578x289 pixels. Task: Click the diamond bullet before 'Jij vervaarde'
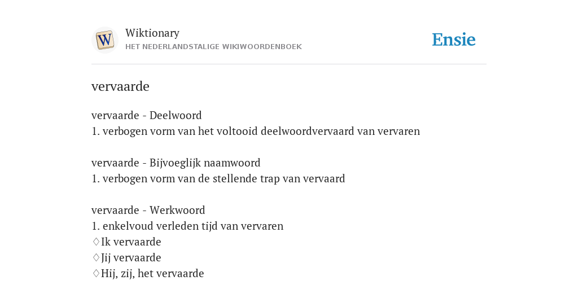[96, 257]
